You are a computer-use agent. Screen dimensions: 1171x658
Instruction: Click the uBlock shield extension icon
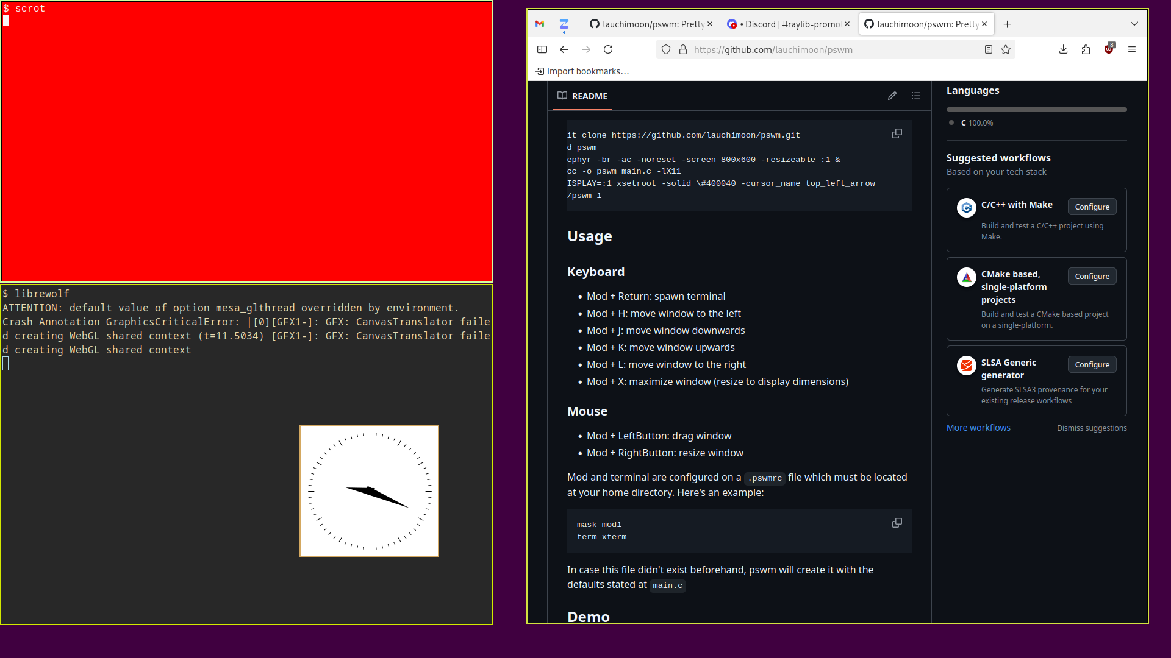[x=1109, y=49]
